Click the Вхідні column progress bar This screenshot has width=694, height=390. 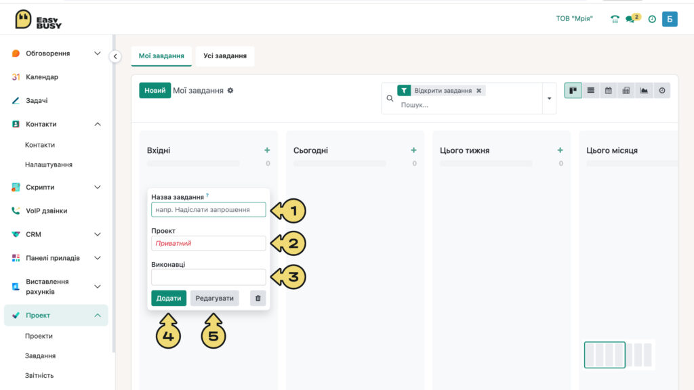click(193, 164)
